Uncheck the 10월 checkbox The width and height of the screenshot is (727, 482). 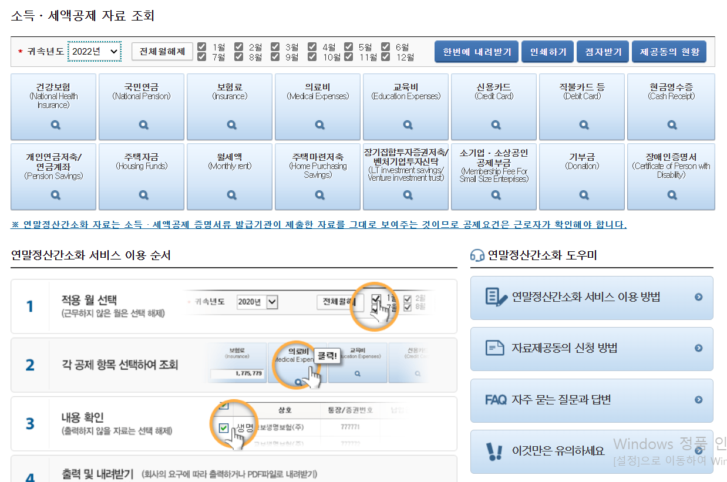click(x=312, y=56)
